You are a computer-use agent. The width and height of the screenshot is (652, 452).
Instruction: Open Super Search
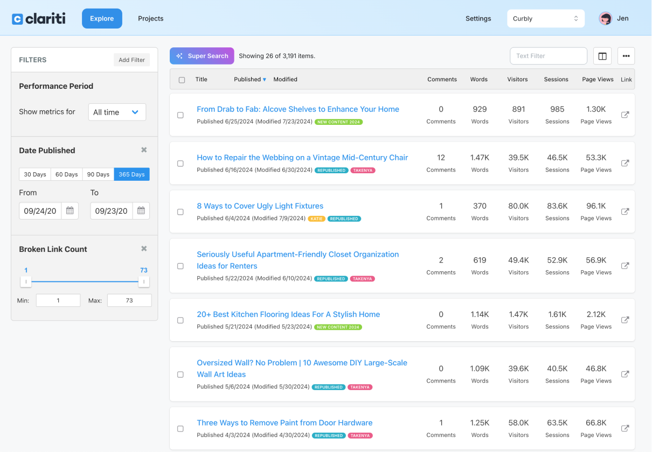(x=202, y=55)
